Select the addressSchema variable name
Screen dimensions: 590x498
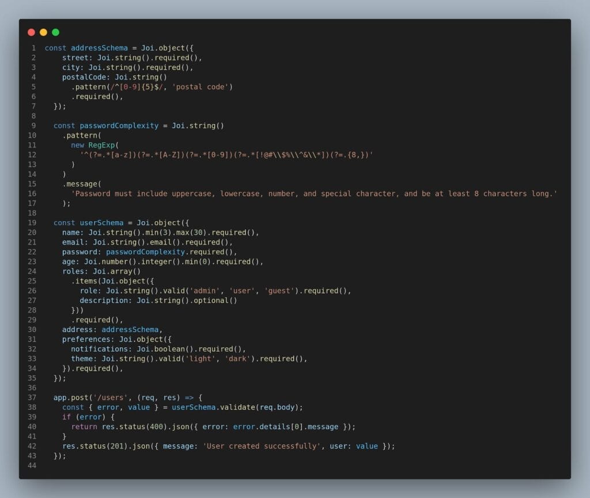(99, 48)
